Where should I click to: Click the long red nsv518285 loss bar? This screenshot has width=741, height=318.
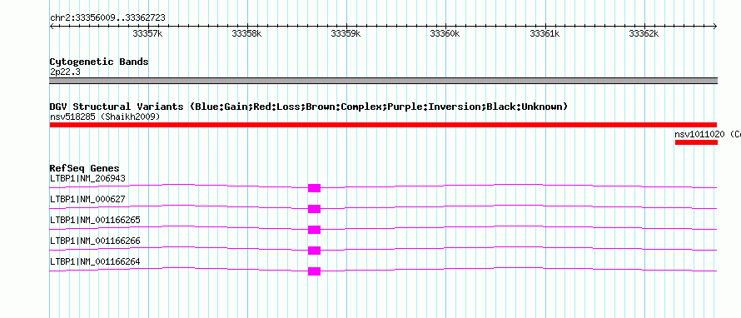coord(383,125)
